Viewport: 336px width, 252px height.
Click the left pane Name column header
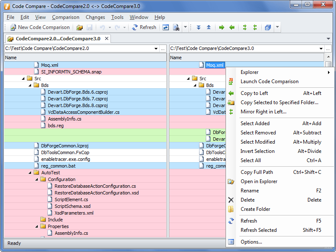pyautogui.click(x=85, y=58)
